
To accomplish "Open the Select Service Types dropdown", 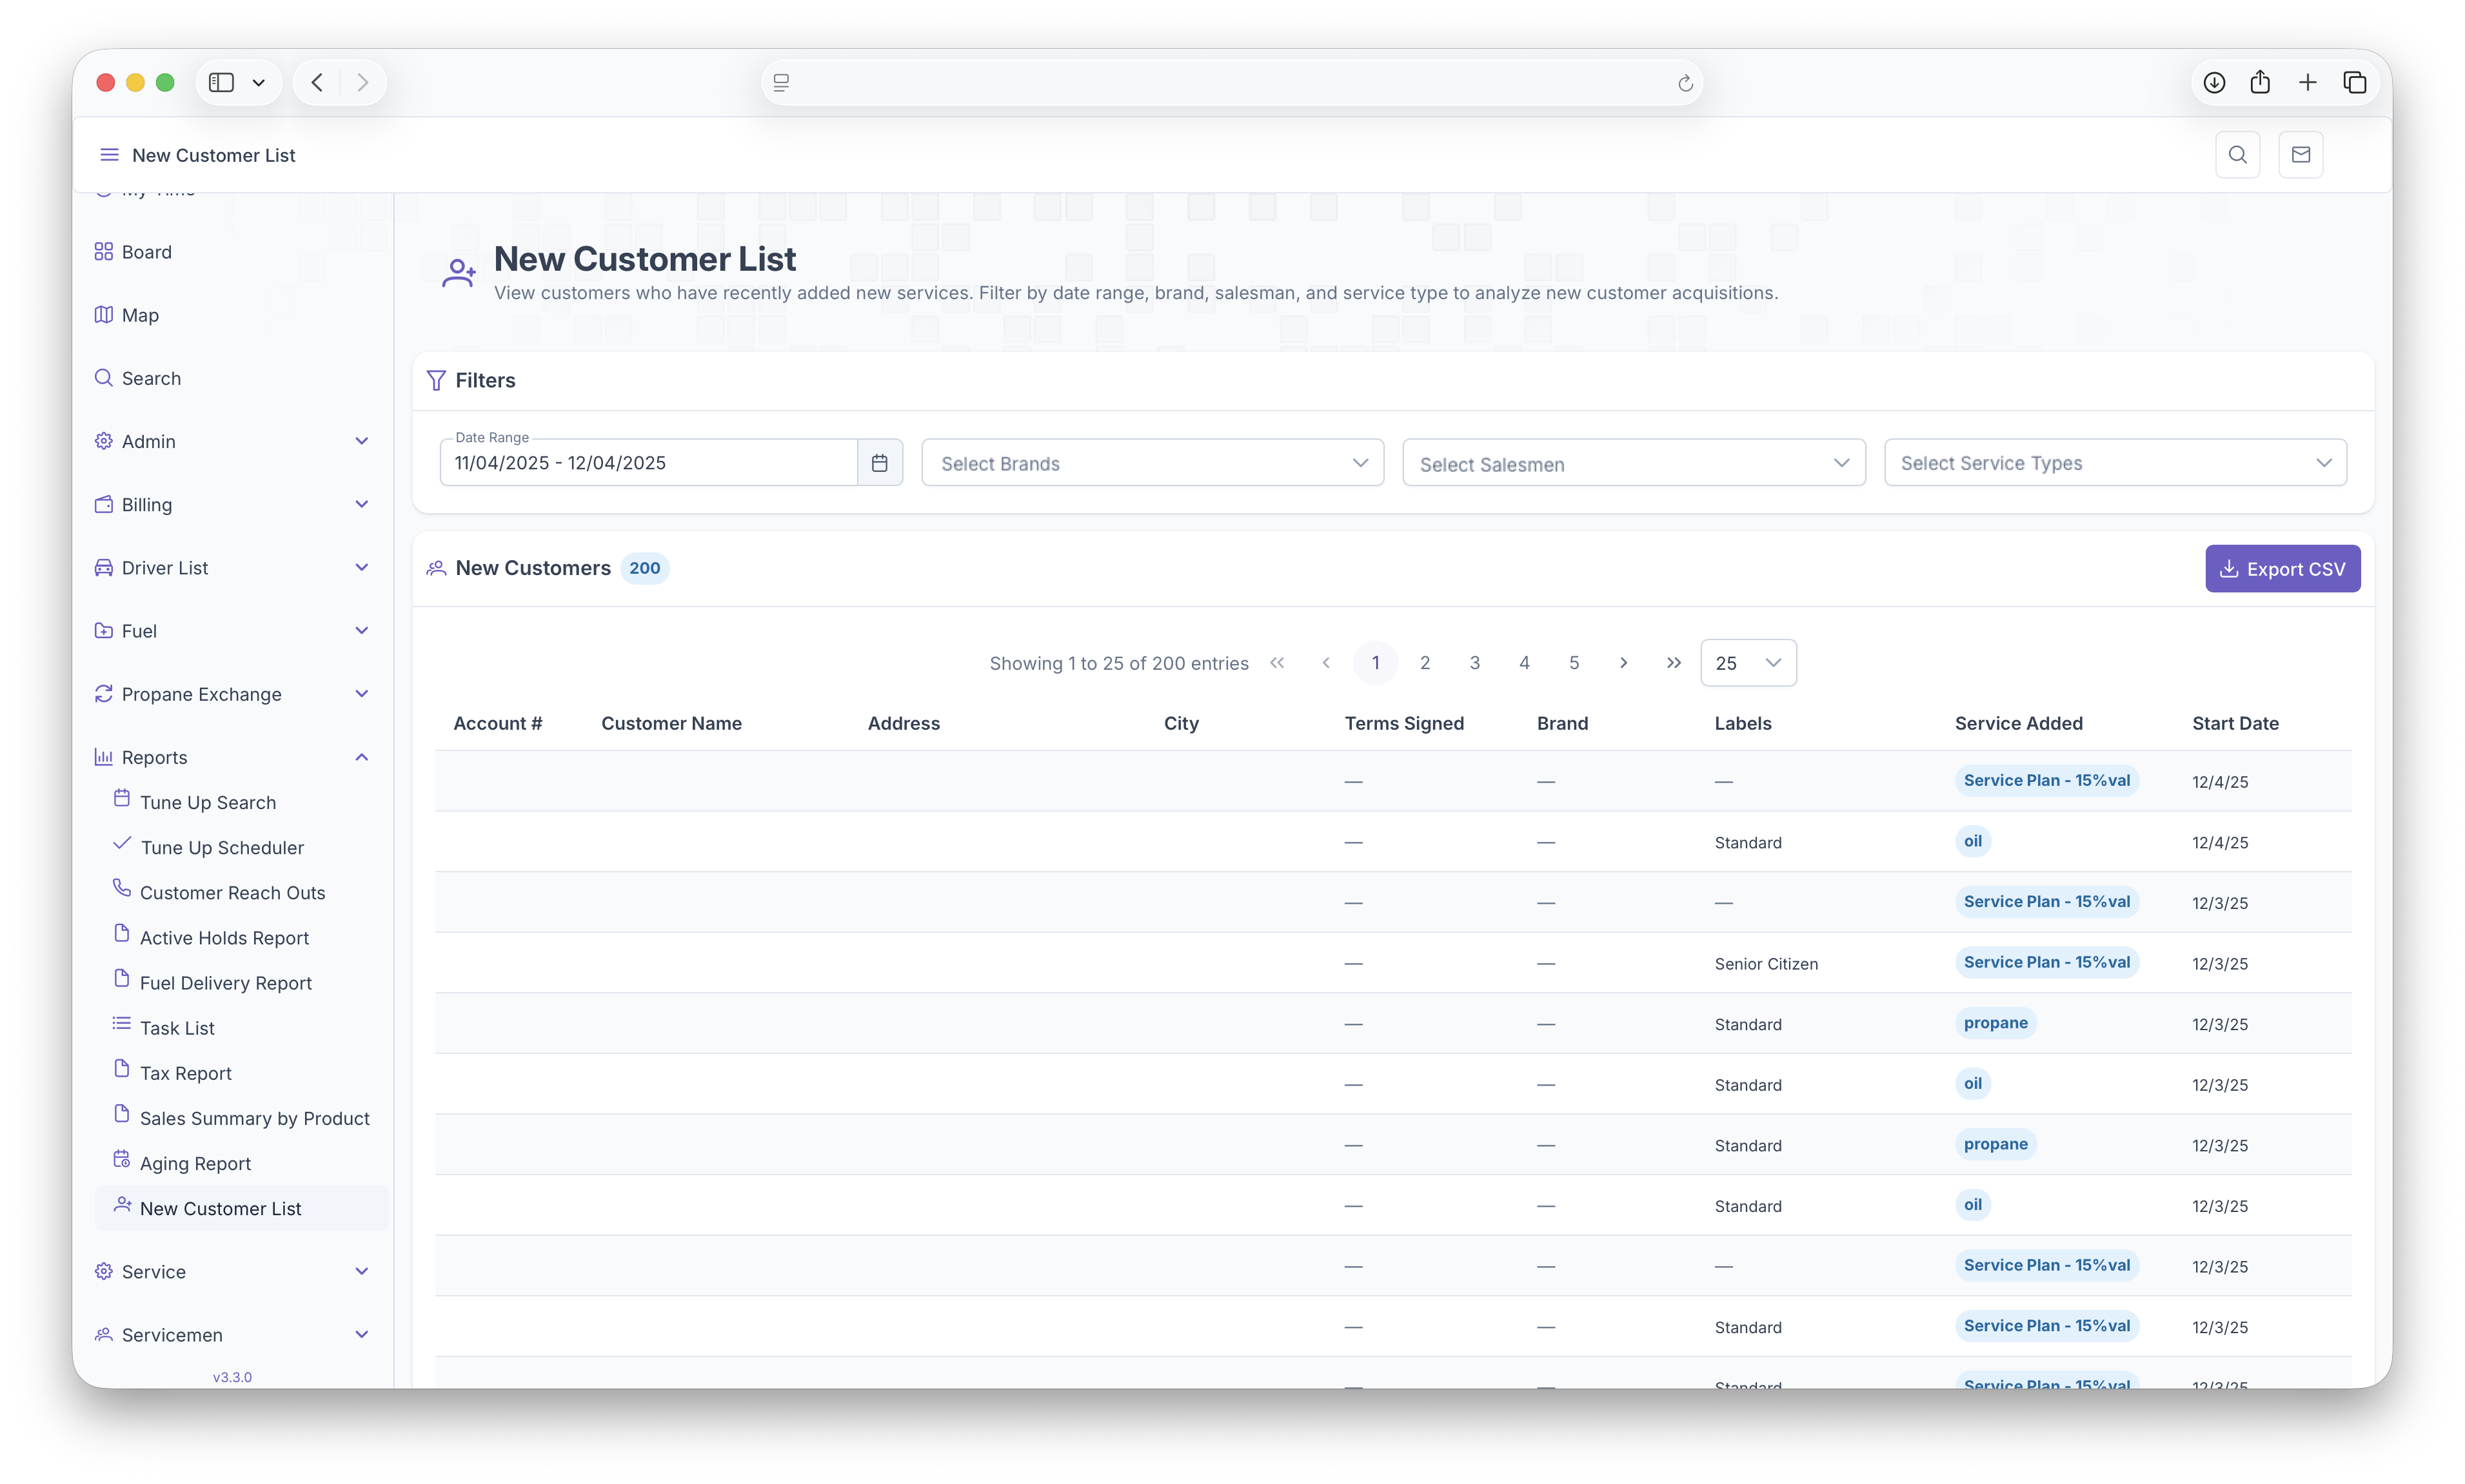I will coord(2114,463).
